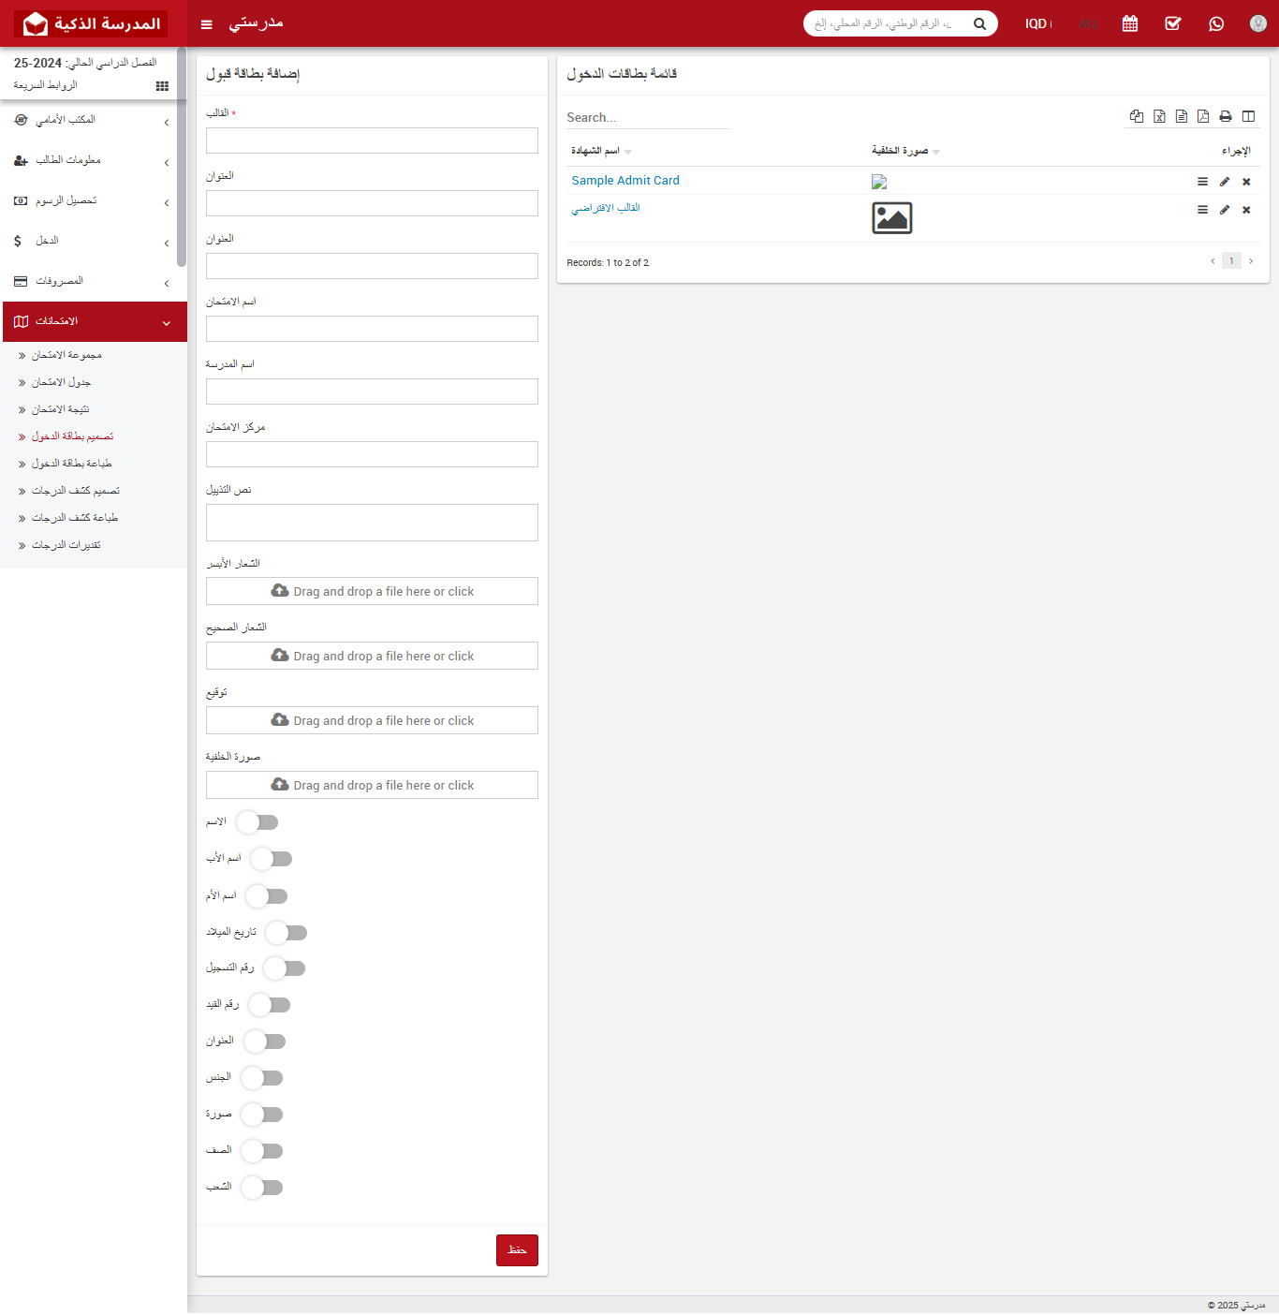
Task: Export the admit card list to Excel
Action: [x=1159, y=116]
